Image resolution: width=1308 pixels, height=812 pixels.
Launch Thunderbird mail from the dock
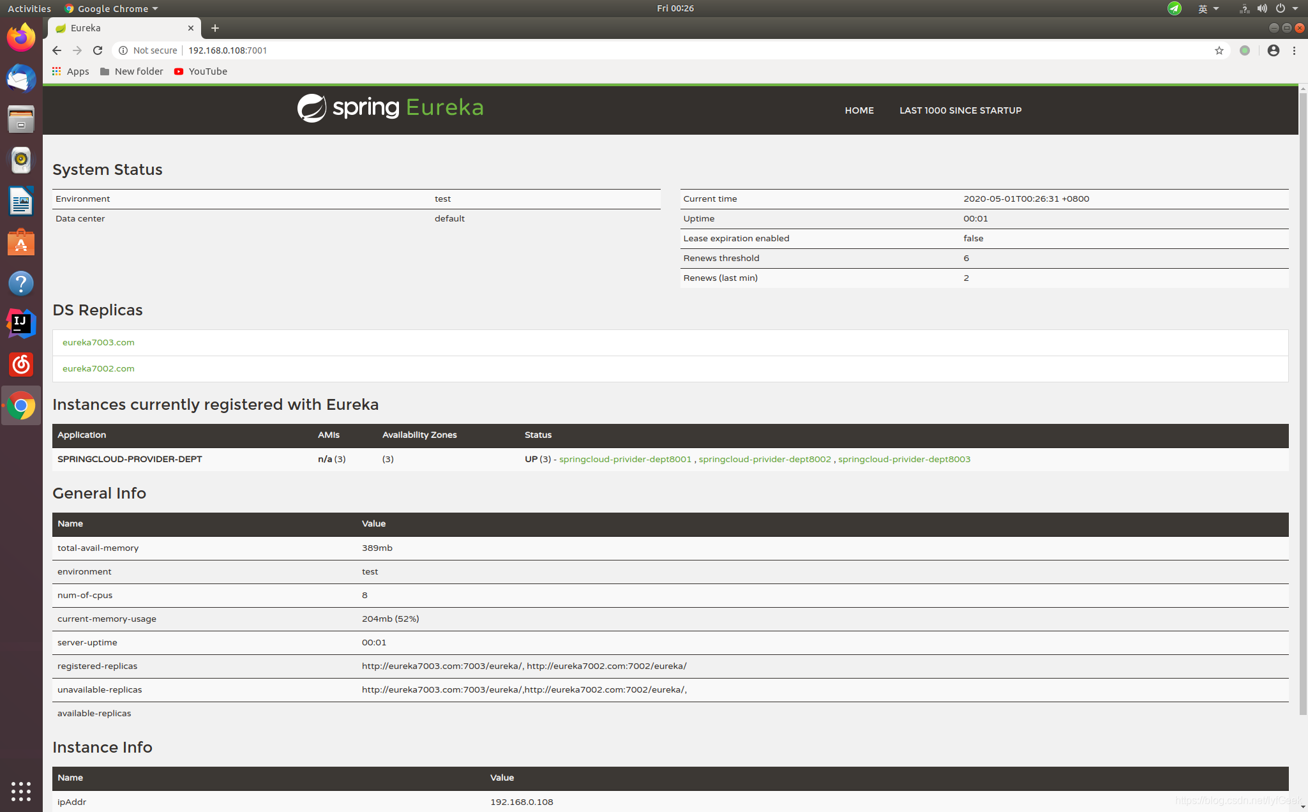click(21, 79)
